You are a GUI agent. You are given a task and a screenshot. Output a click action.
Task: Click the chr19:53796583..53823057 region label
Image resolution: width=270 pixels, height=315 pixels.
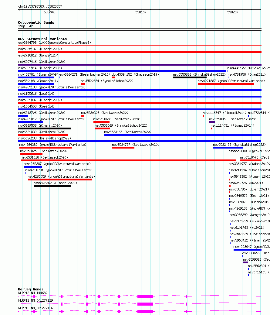40,7
